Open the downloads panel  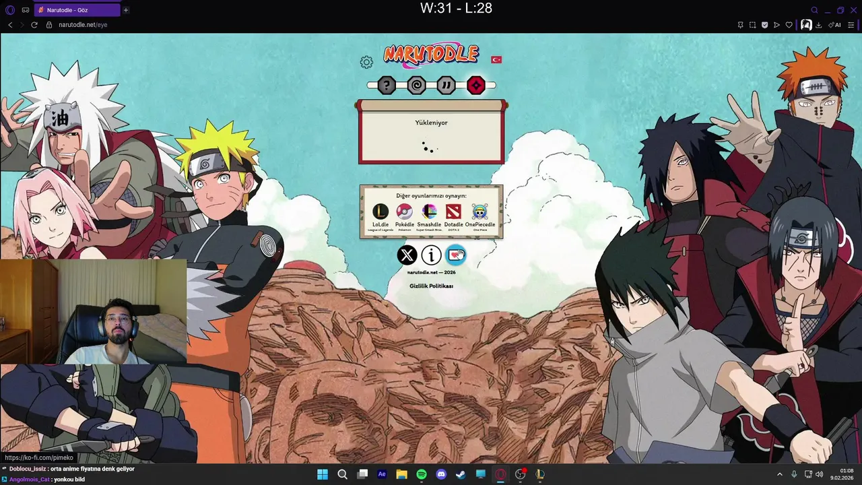click(x=818, y=25)
